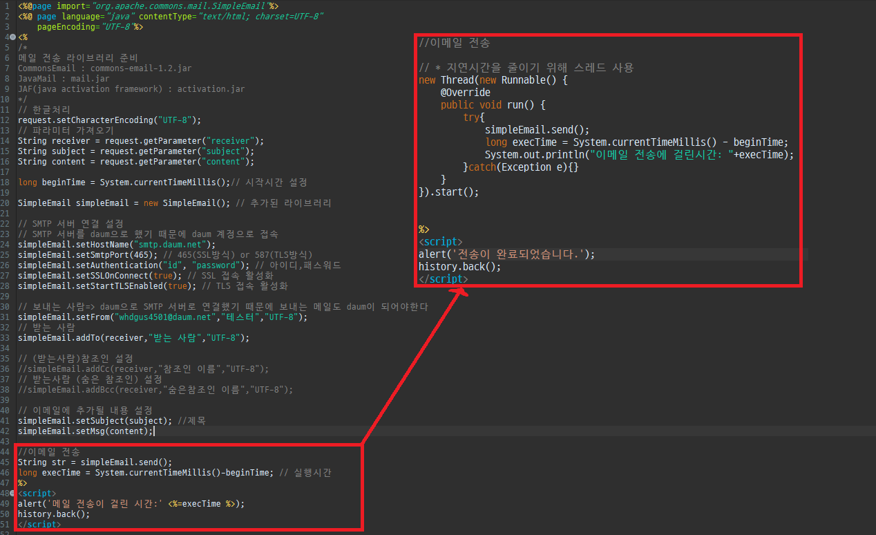Screen dimensions: 876x535
Task: Click the '// 받는 사람' comment on line 32
Action: pyautogui.click(x=46, y=328)
